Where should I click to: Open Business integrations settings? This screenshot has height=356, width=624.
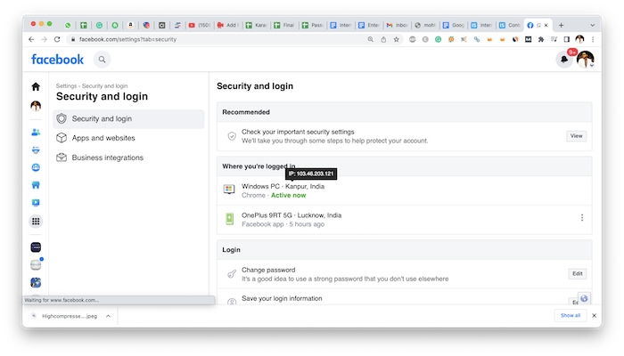(128, 158)
